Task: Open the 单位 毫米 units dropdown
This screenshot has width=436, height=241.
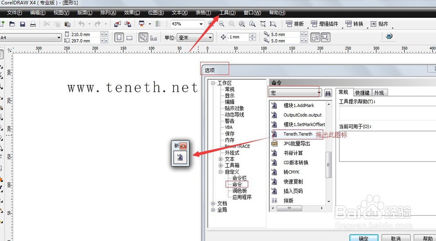Action: tap(210, 37)
